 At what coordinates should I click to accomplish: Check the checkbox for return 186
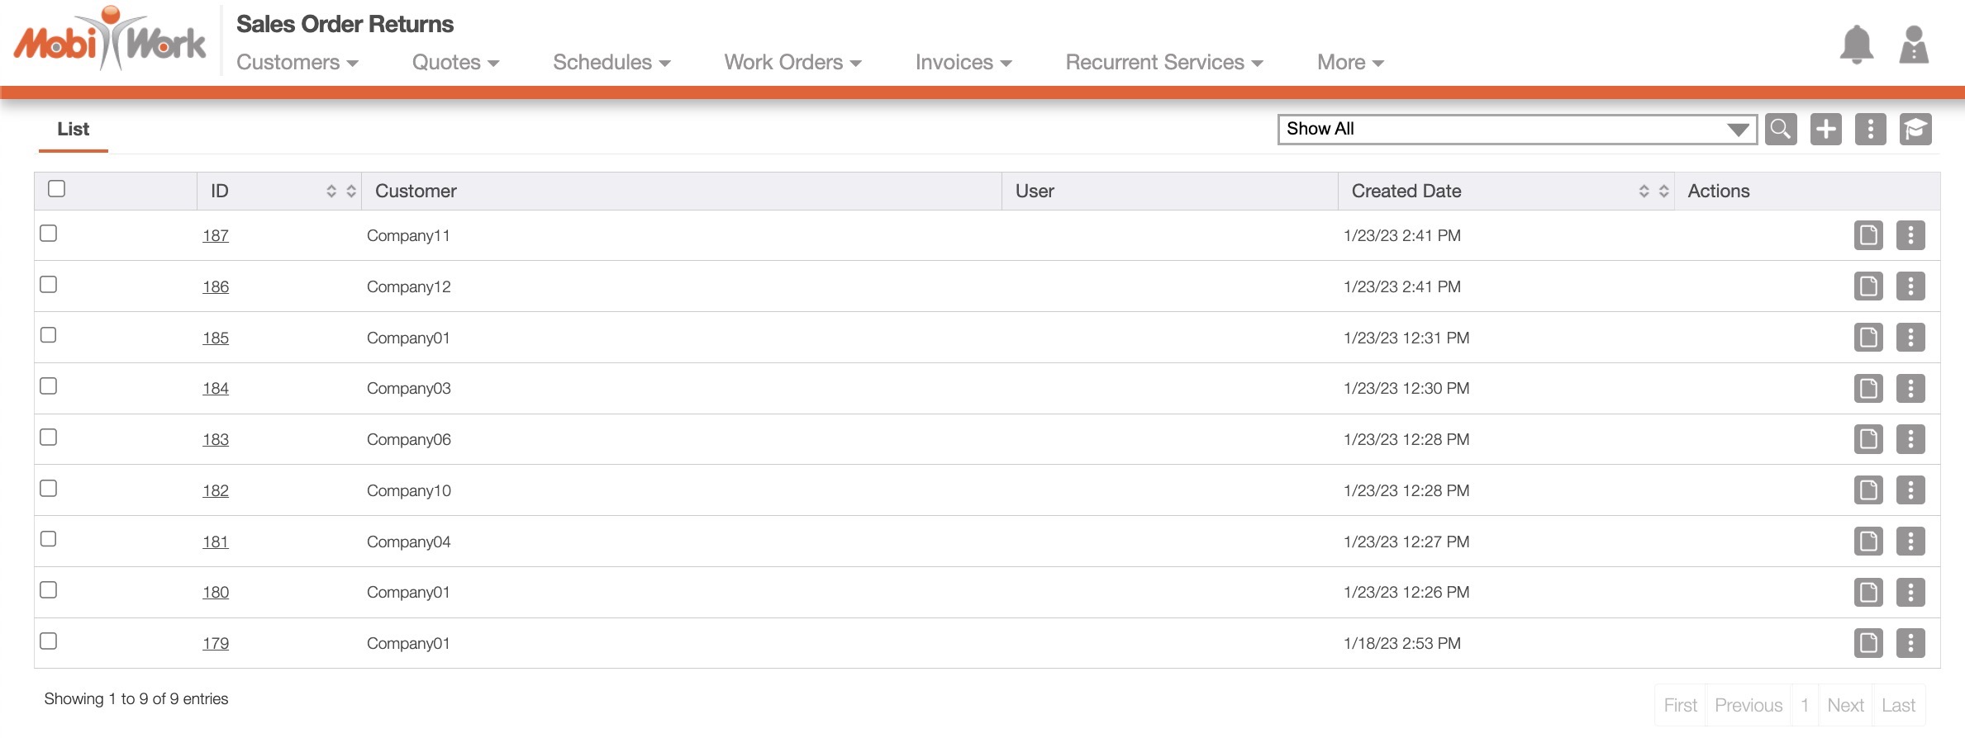[49, 285]
